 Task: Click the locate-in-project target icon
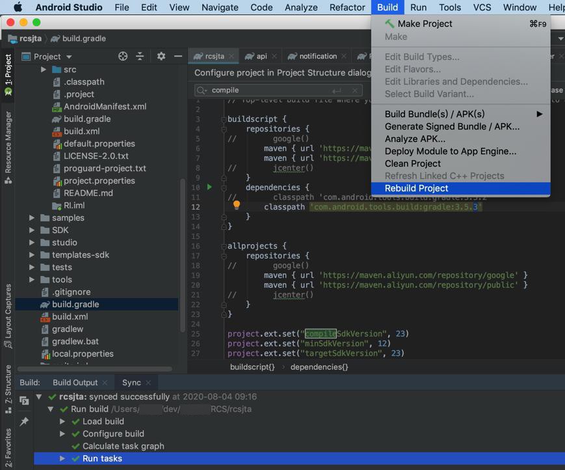point(123,56)
